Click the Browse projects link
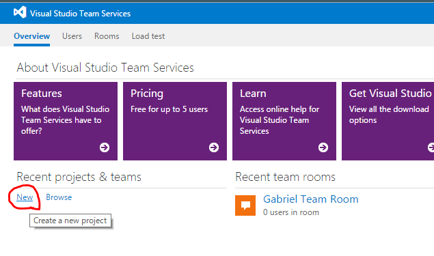The width and height of the screenshot is (434, 256). pos(59,197)
